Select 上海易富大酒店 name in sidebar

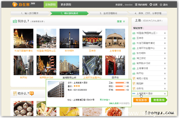coord(145,94)
